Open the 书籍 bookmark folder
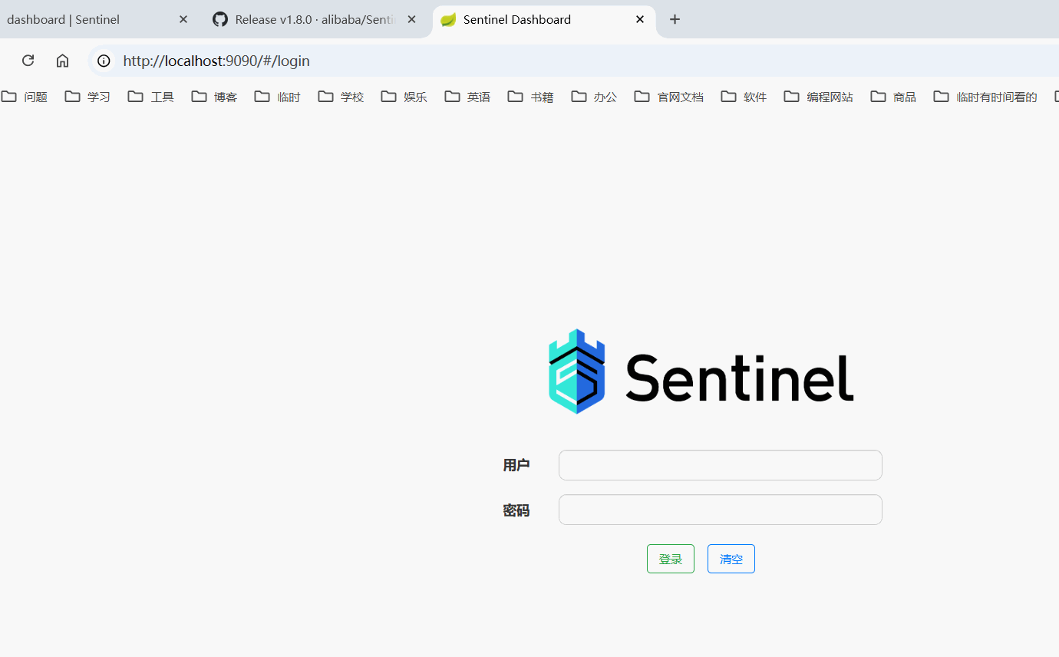1059x657 pixels. coord(531,97)
